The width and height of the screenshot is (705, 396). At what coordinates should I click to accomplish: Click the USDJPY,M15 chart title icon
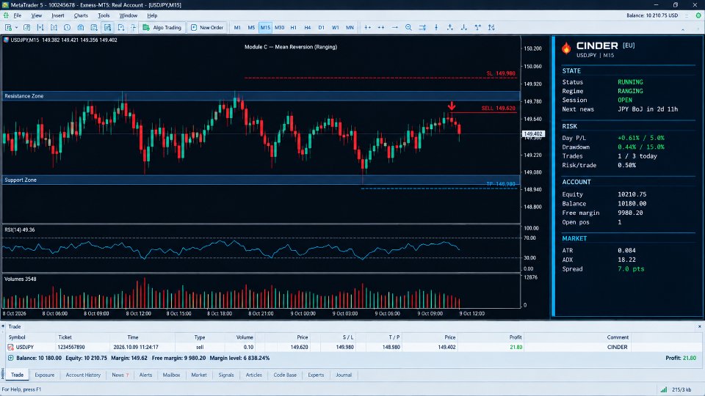[x=6, y=40]
